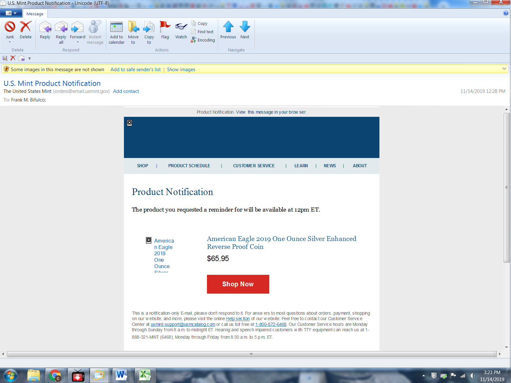The image size is (511, 383).
Task: Open 'View this message in your browser' link
Action: [271, 112]
